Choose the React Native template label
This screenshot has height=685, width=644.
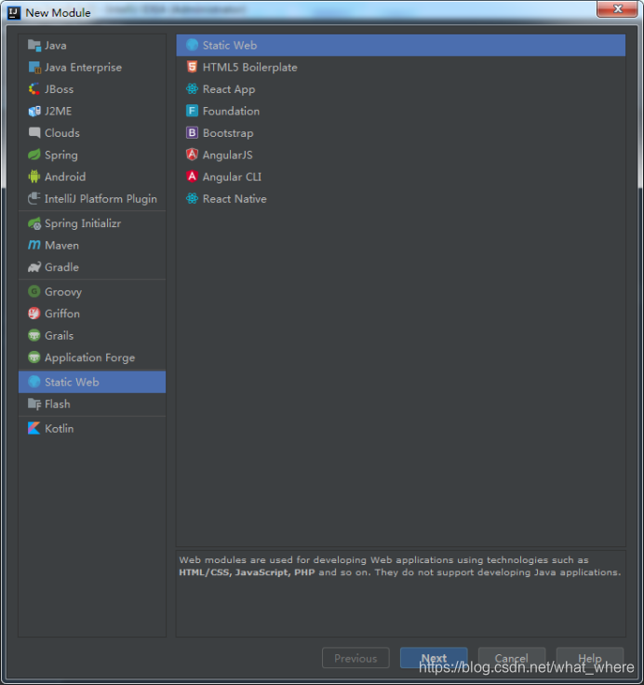pos(235,199)
